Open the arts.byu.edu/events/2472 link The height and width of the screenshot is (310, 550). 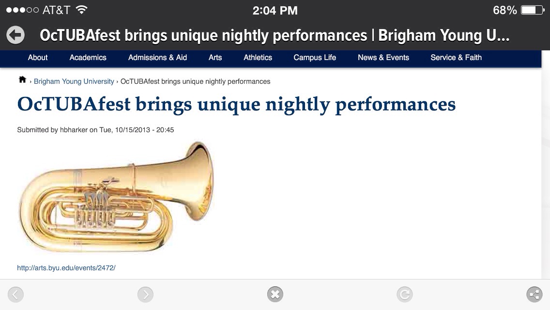click(x=66, y=268)
